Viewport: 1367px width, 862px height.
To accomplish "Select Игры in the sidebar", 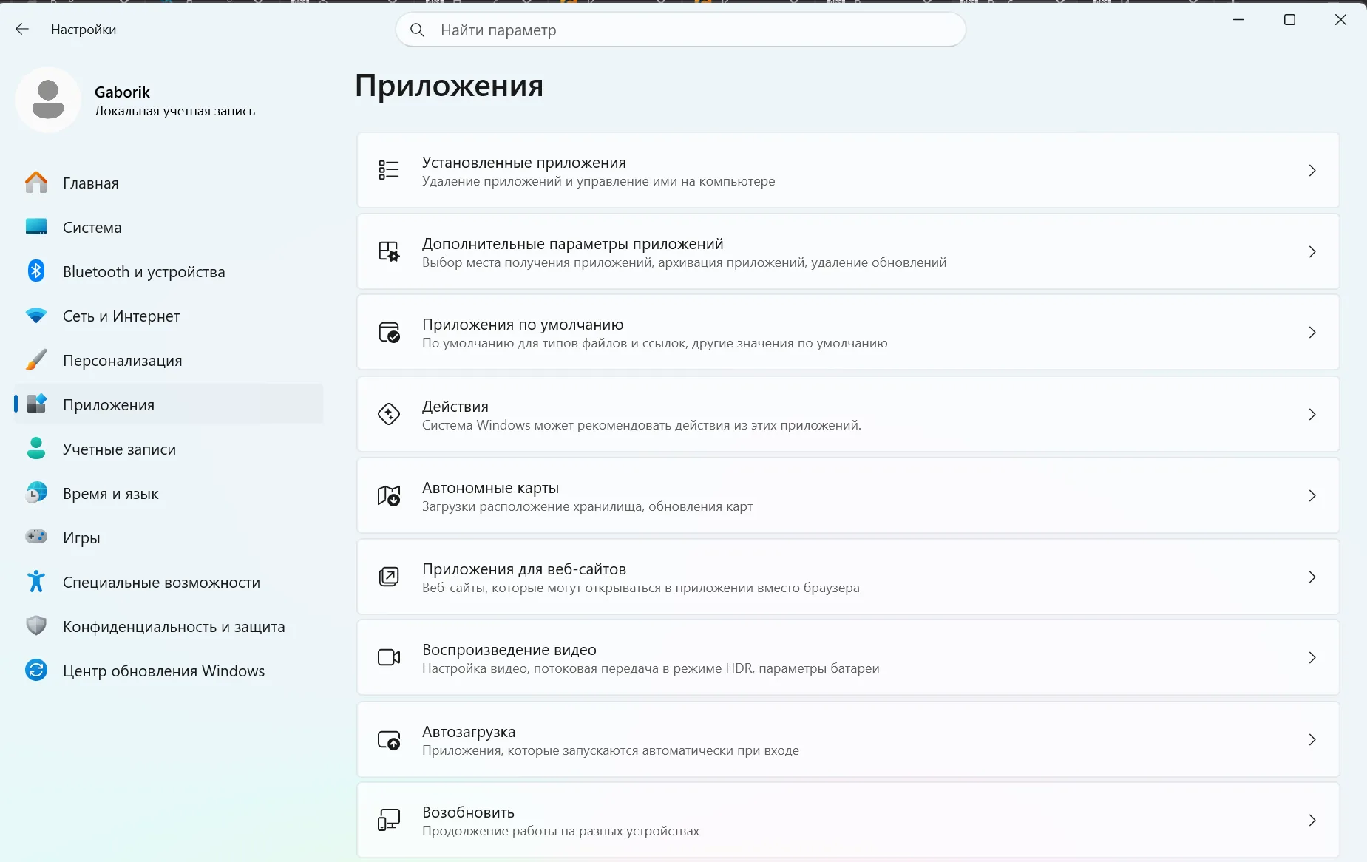I will click(x=169, y=537).
